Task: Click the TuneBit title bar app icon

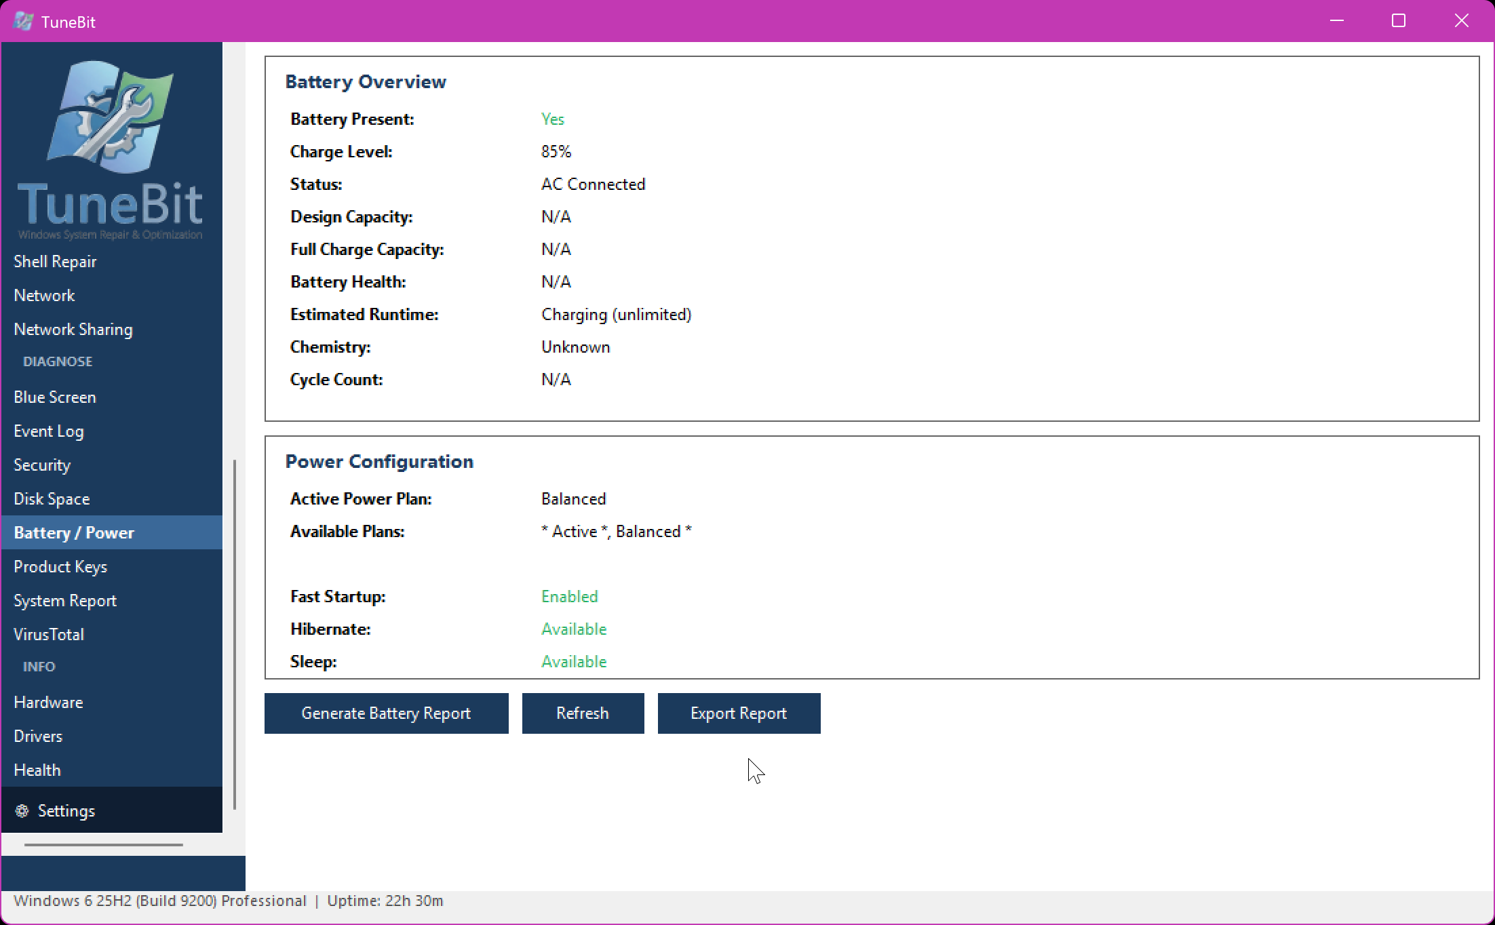Action: tap(23, 21)
